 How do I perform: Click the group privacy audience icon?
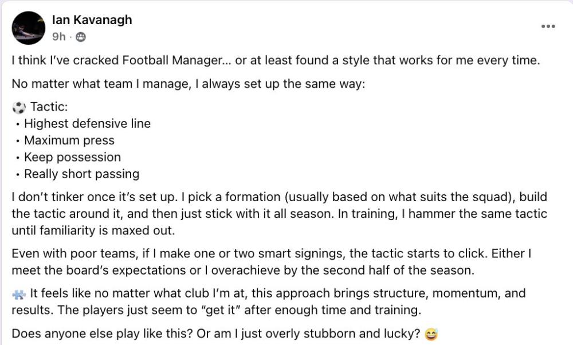(x=80, y=37)
